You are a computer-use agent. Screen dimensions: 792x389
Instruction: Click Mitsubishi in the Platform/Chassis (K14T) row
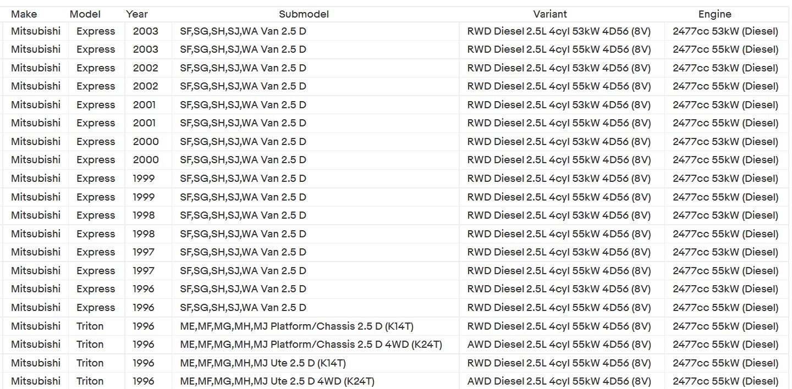pyautogui.click(x=36, y=326)
